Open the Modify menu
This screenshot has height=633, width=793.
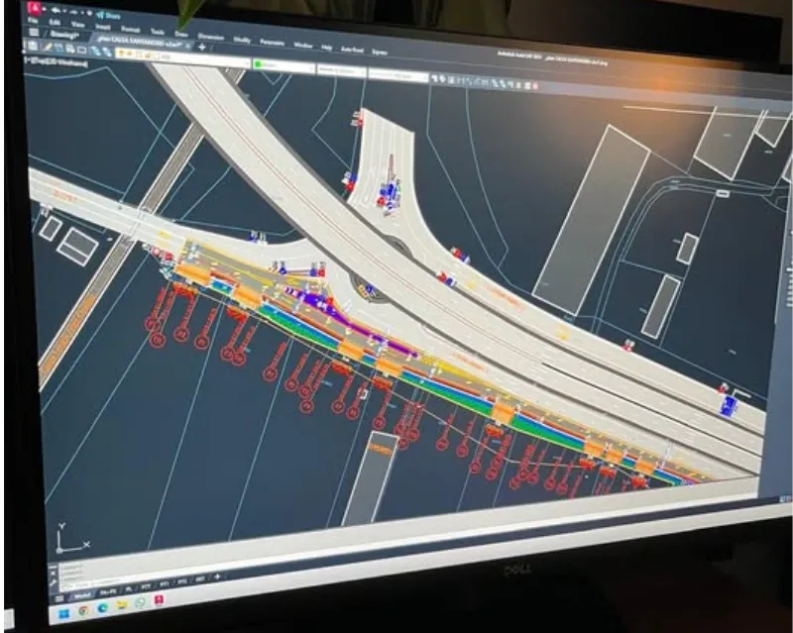(242, 40)
